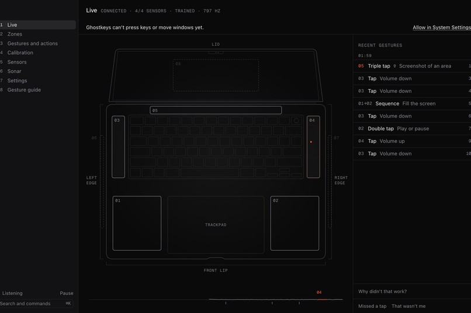Click the LID label above the diagram
Screen dimensions: 471x313
[216, 44]
